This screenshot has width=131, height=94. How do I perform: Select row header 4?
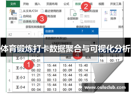[x=9, y=77]
